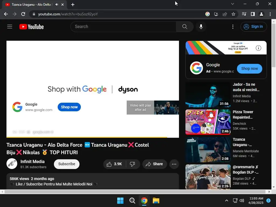The height and width of the screenshot is (207, 276).
Task: Open www.google.com link in video ad
Action: click(39, 110)
